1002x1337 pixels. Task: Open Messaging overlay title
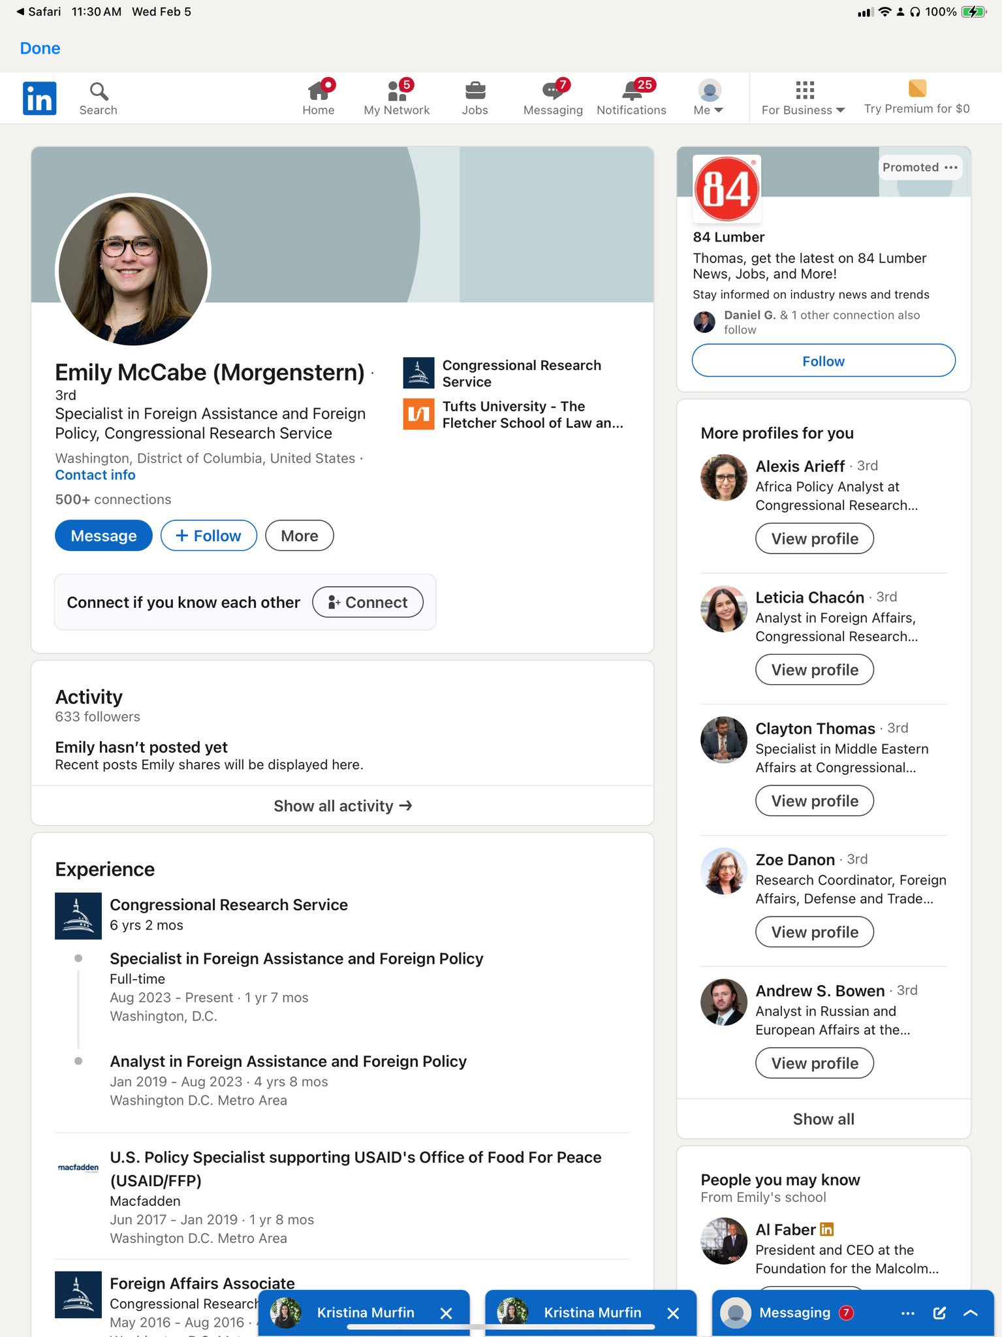tap(795, 1313)
